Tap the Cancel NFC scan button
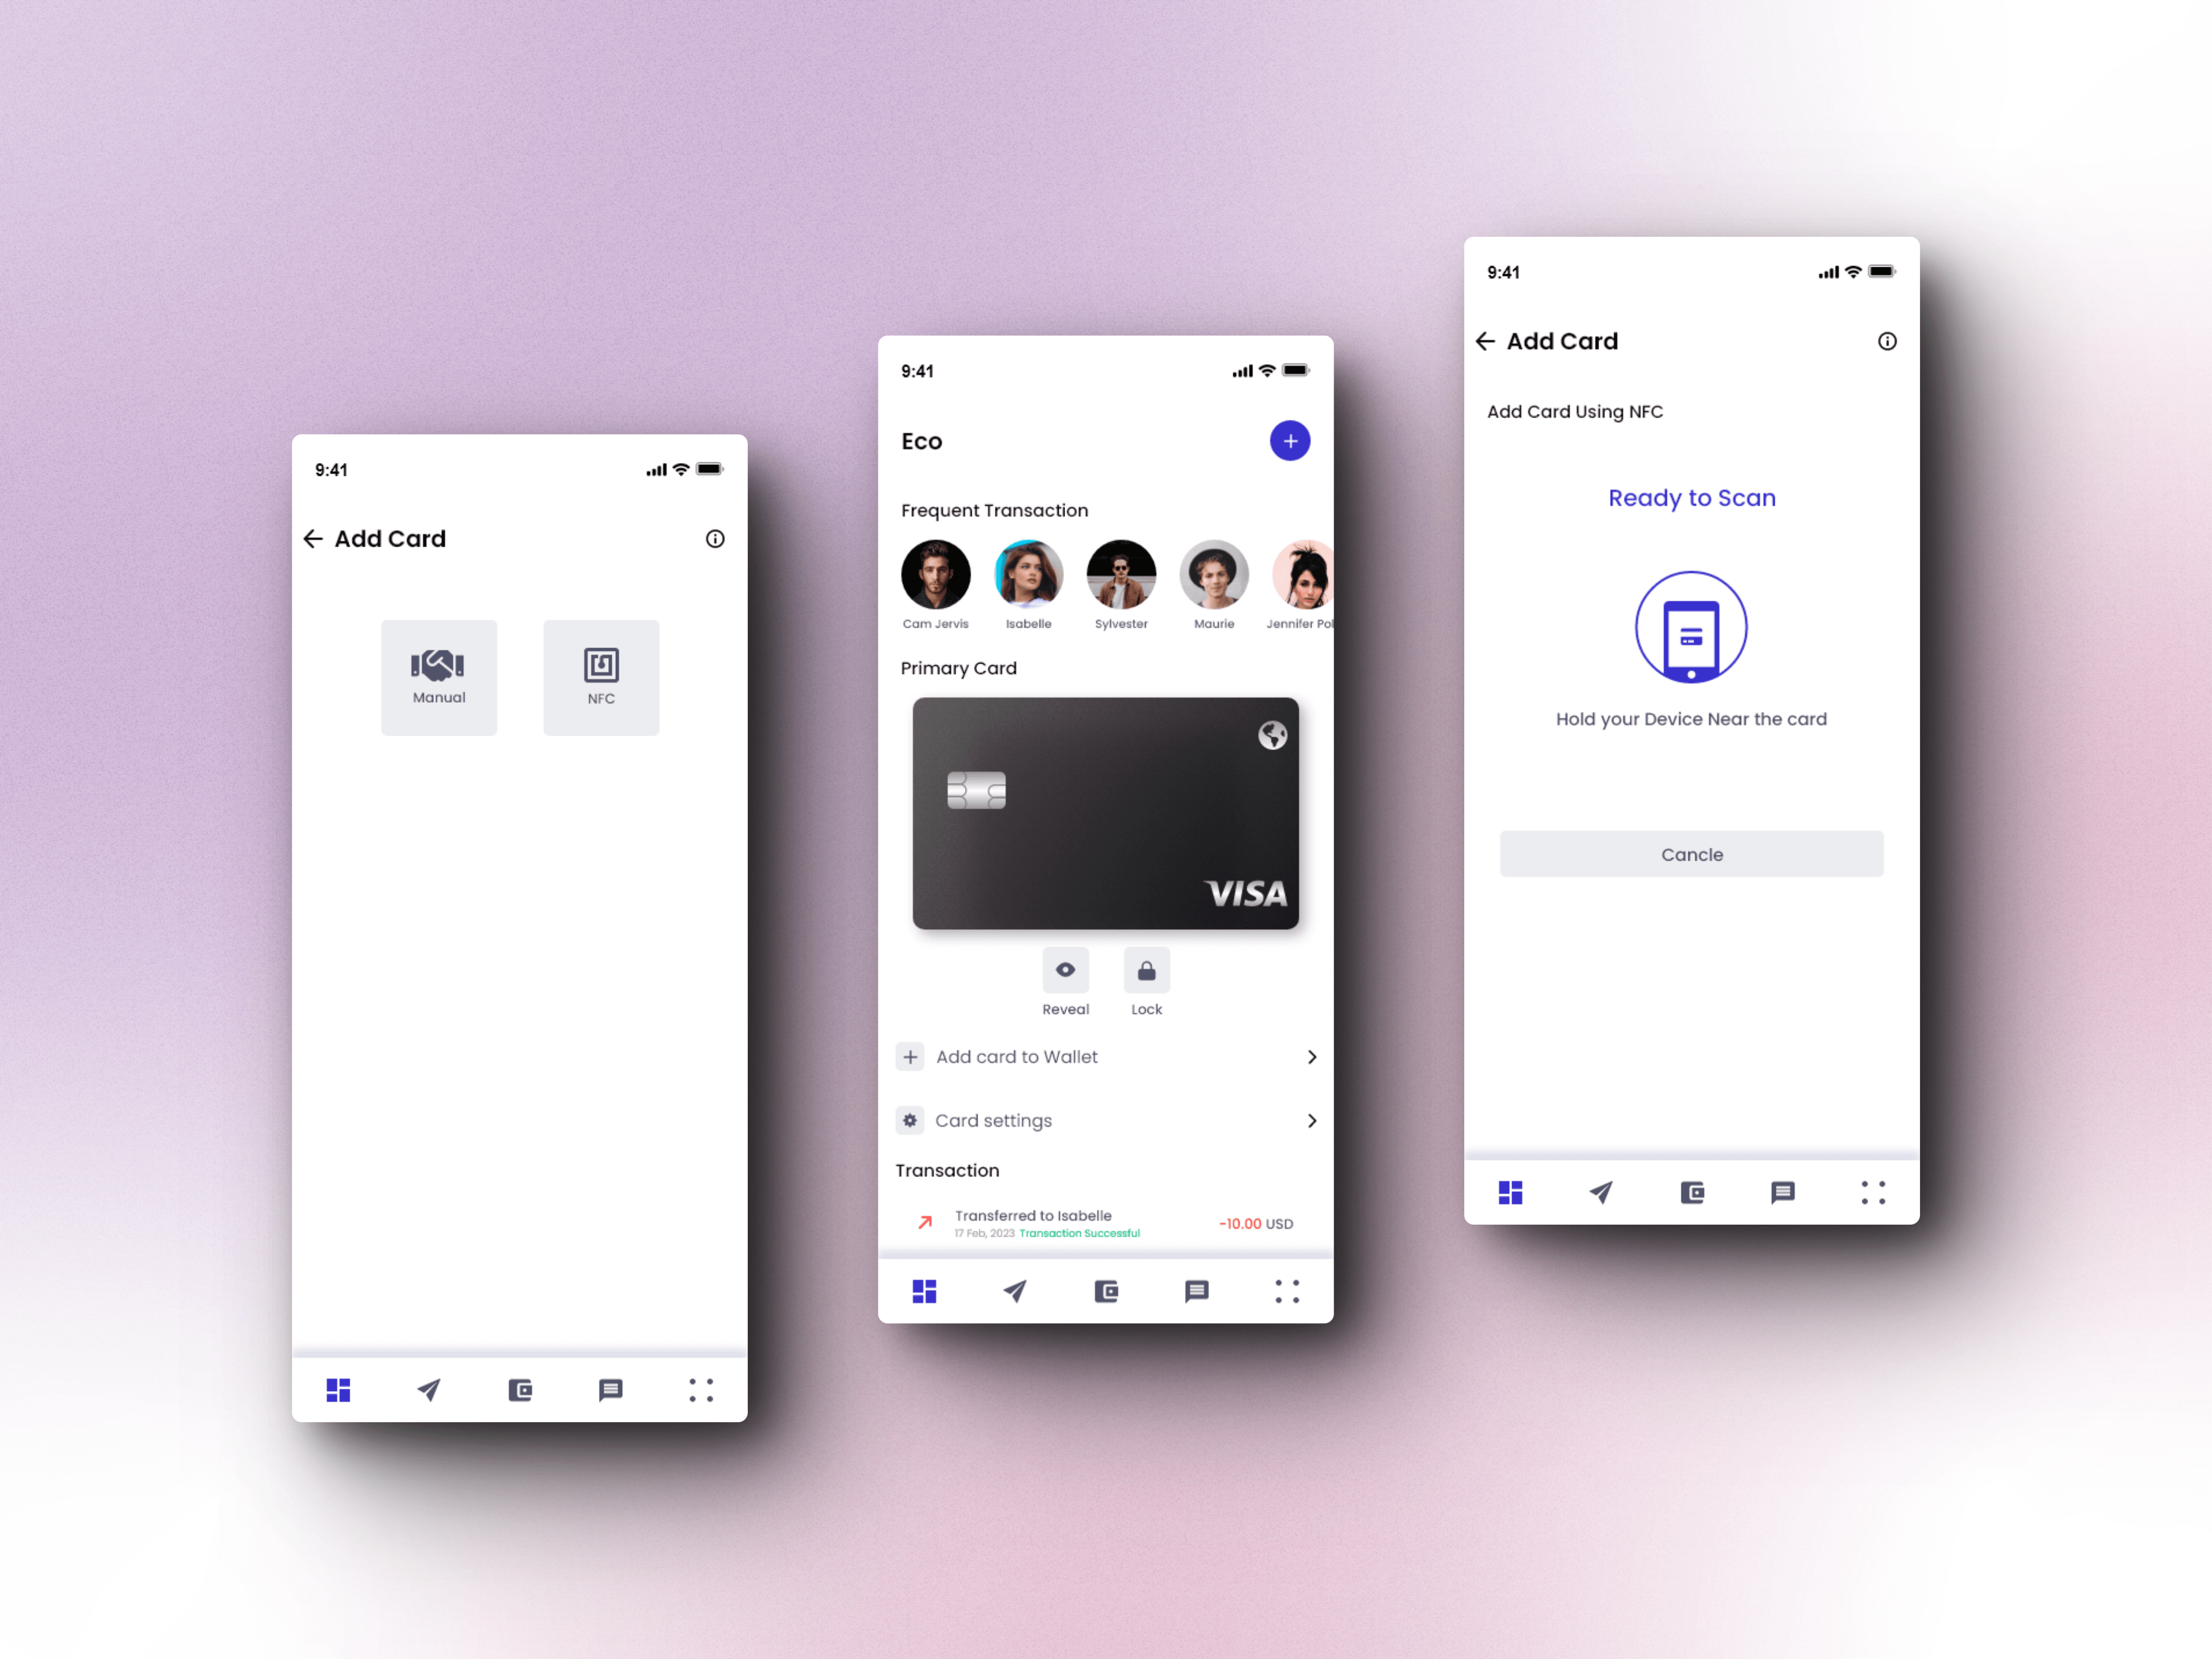This screenshot has width=2212, height=1659. click(x=1691, y=854)
